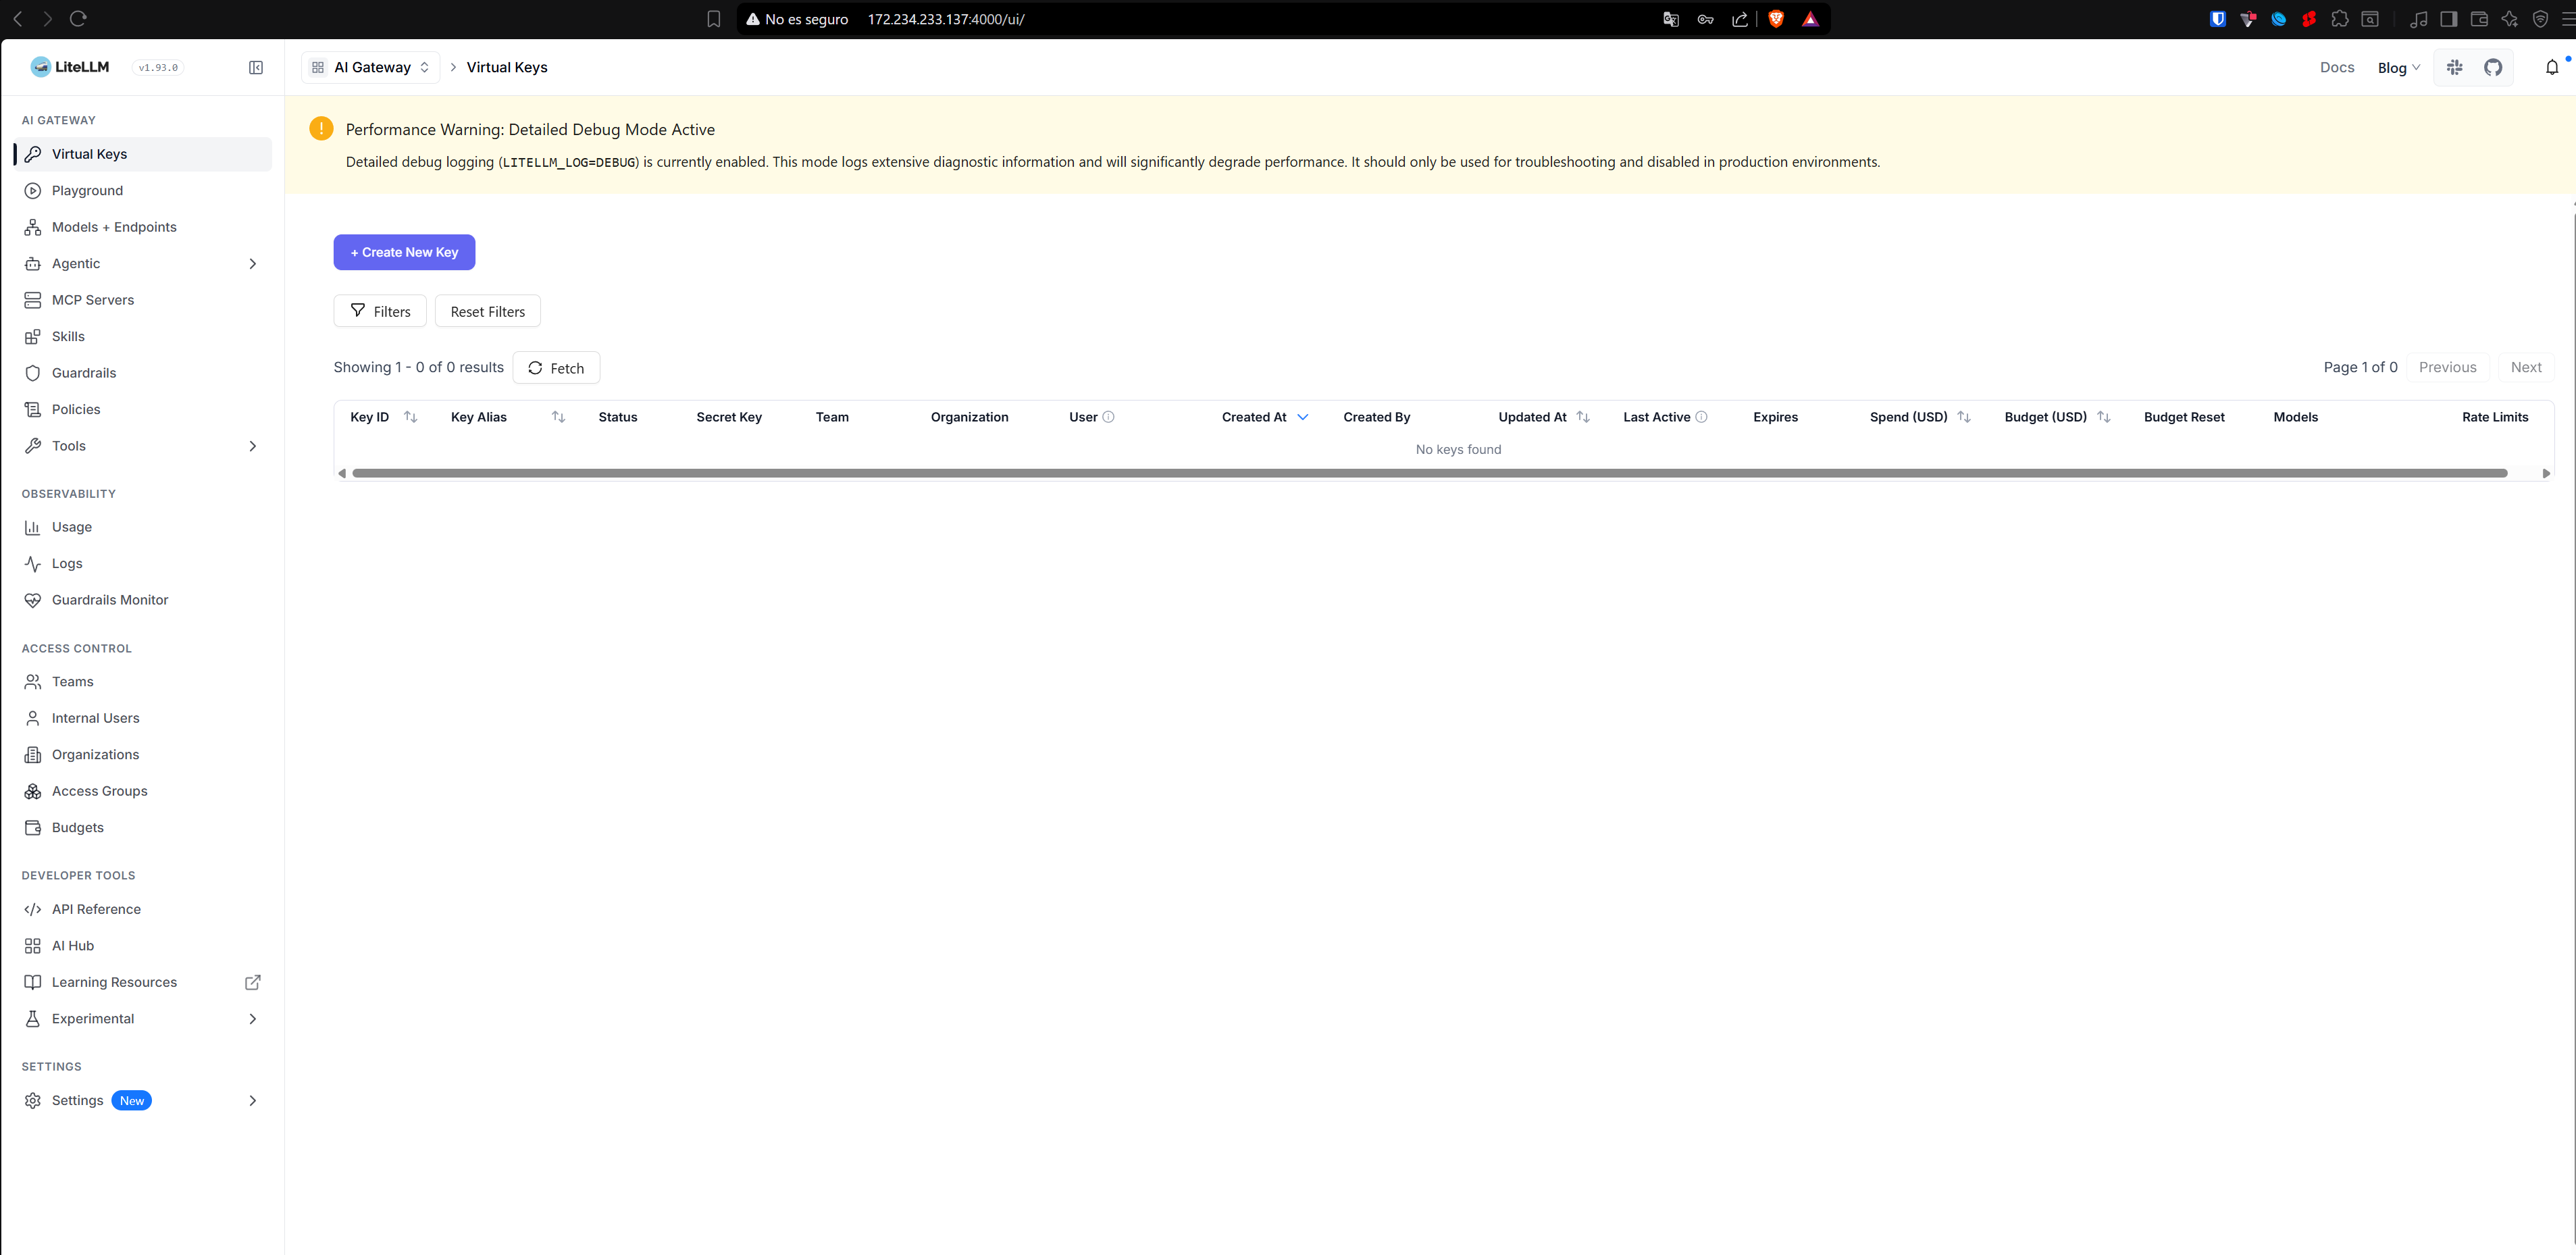Sort table by Key Alias arrows
Viewport: 2576px width, 1255px height.
point(559,417)
